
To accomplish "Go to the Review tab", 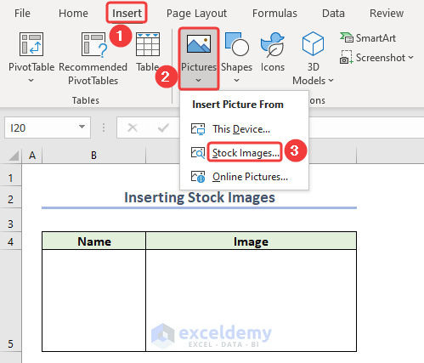I will click(387, 14).
